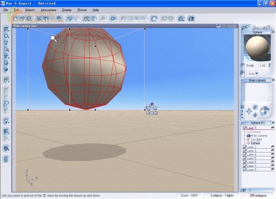Viewport: 276px width, 199px height.
Task: Toggle the Layer 5 expand box
Action: (x=245, y=158)
